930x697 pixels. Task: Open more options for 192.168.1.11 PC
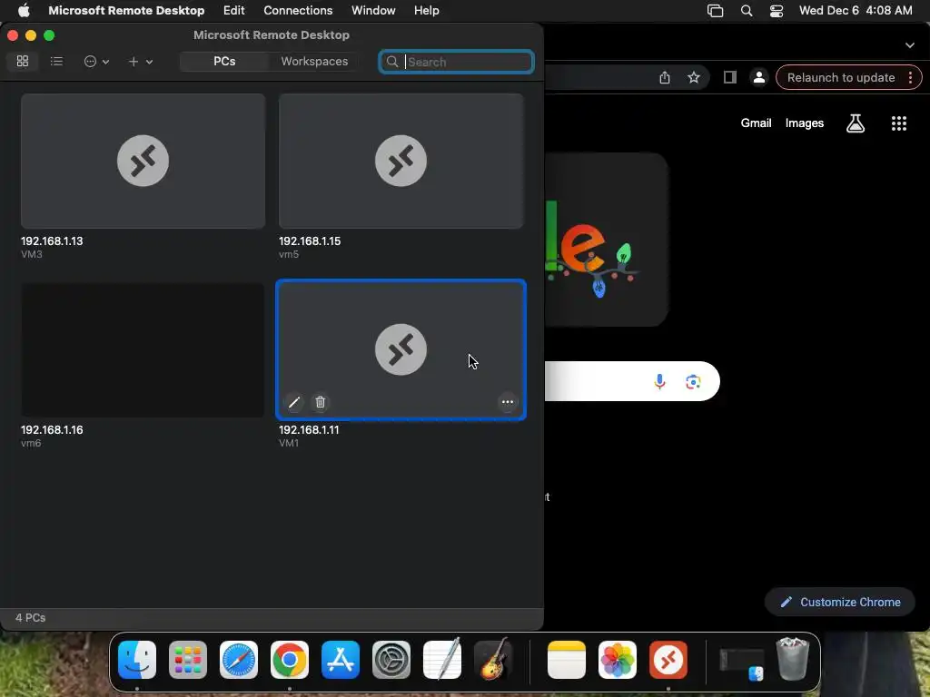[x=507, y=402]
